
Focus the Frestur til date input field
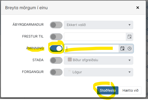tap(95, 37)
